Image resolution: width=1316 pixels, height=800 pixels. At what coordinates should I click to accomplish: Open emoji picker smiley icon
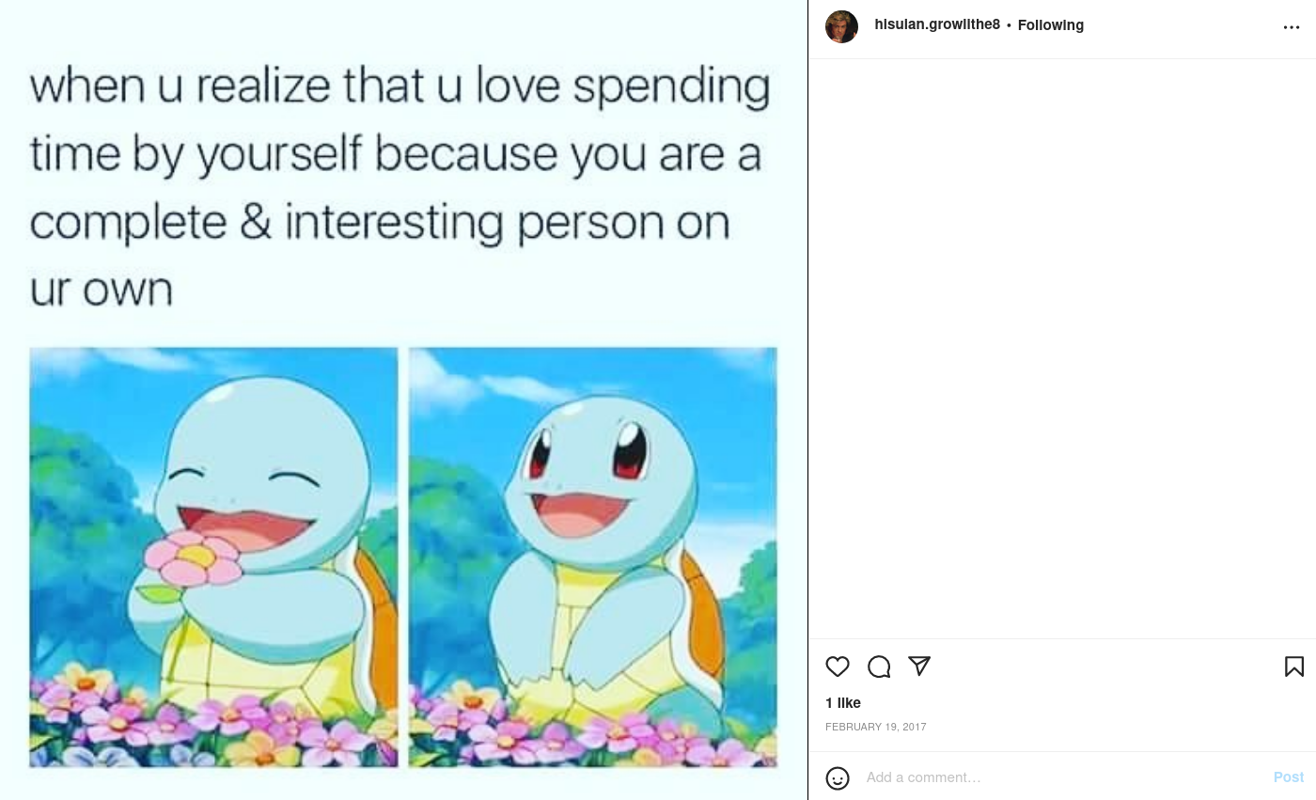pyautogui.click(x=838, y=778)
